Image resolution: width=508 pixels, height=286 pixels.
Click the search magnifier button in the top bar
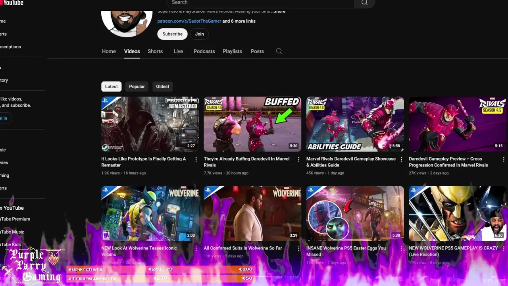coord(364,3)
